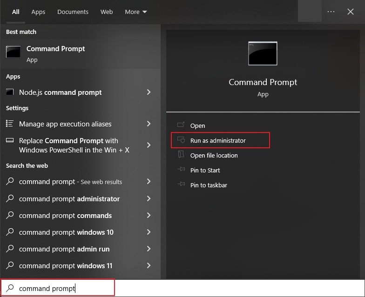Click the Pin to Start pin icon

[181, 170]
